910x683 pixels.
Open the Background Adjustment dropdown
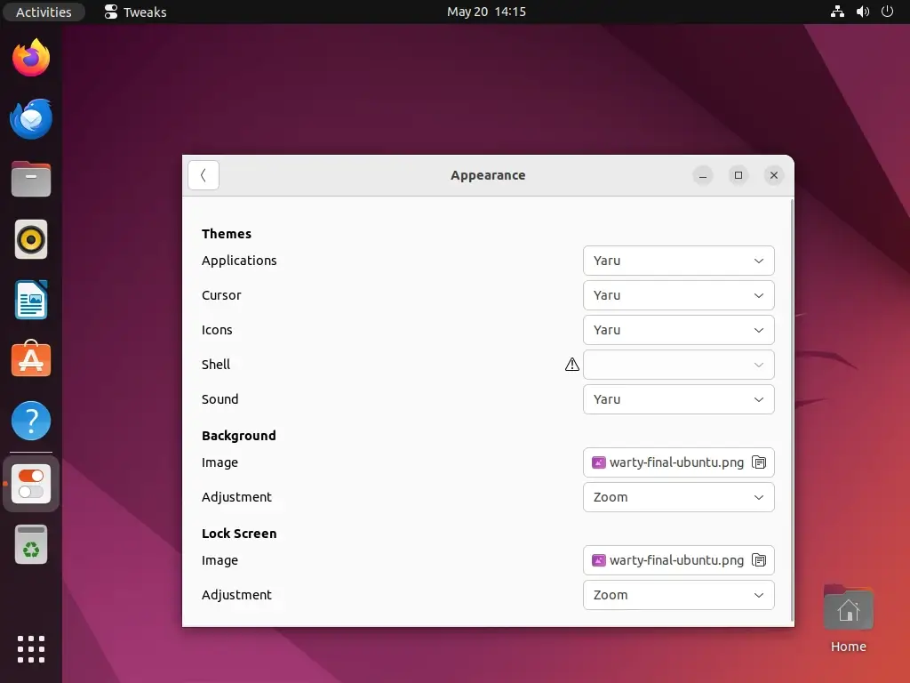[678, 497]
